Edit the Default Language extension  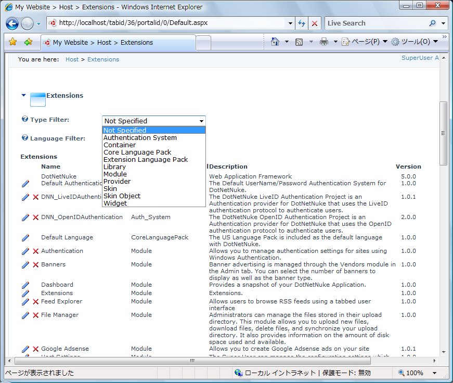point(25,238)
